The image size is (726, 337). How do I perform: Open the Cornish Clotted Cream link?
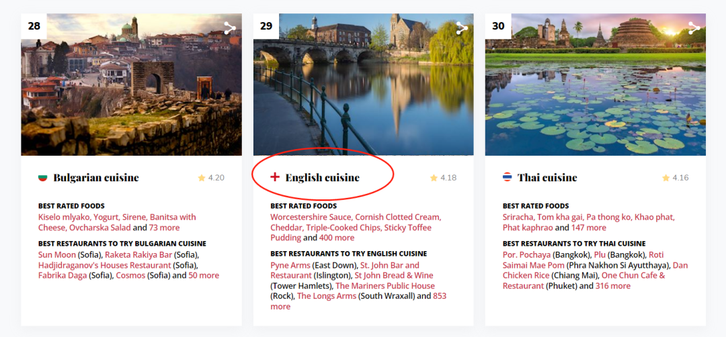[398, 218]
